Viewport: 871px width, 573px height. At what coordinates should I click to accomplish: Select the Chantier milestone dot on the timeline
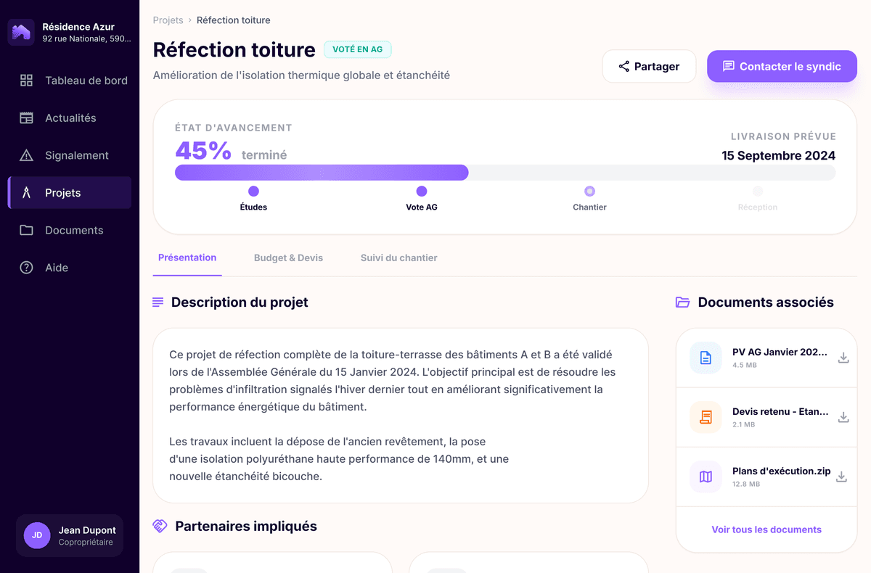pyautogui.click(x=589, y=191)
